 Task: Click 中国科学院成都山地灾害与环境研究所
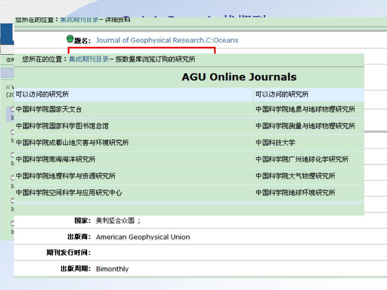(72, 142)
